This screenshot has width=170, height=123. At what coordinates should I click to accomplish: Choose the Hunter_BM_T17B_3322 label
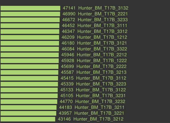(102, 49)
